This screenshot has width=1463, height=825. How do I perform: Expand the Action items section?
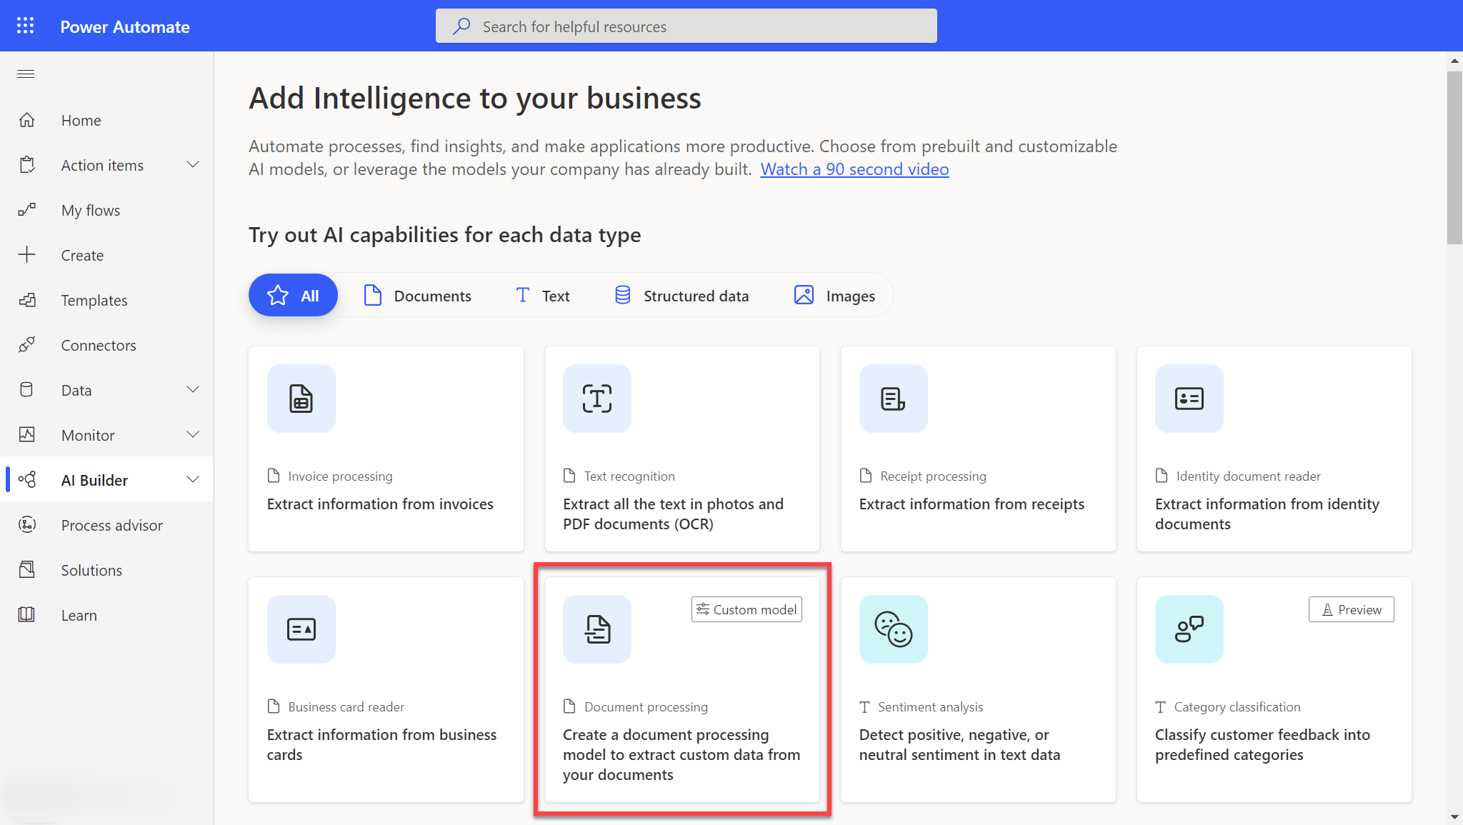click(x=192, y=164)
